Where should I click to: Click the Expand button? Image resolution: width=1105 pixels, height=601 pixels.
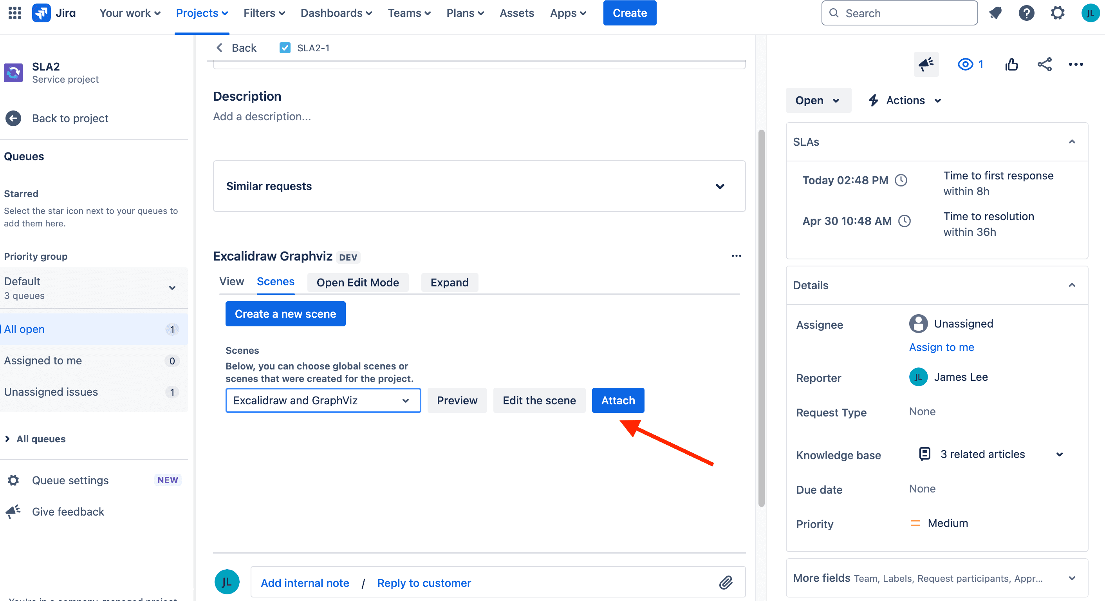(449, 282)
